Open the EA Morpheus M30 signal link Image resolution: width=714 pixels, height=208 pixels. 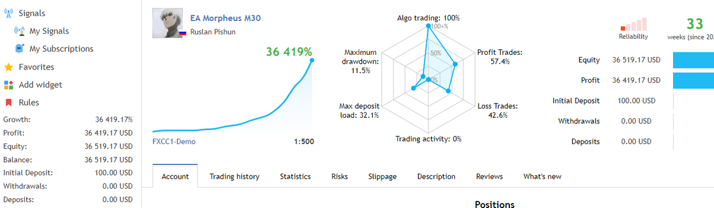coord(225,18)
